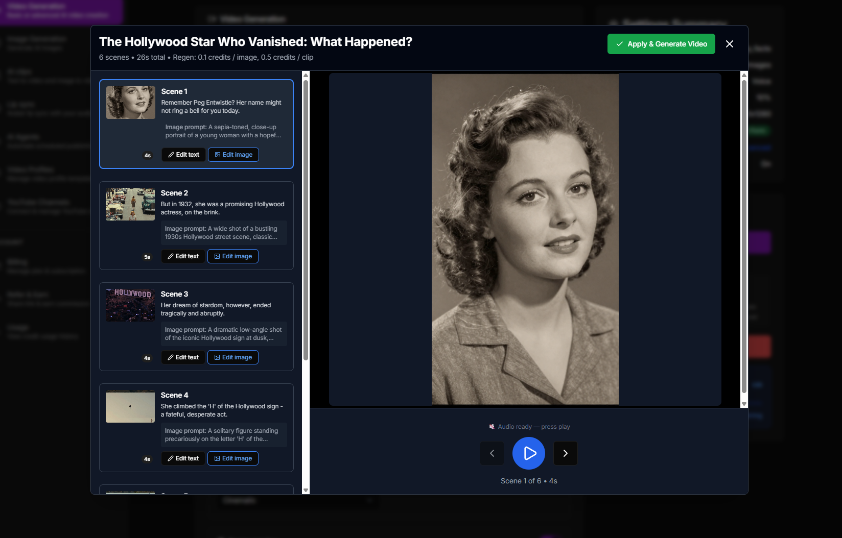Edit image for Scene 4
The width and height of the screenshot is (842, 538).
(x=233, y=458)
